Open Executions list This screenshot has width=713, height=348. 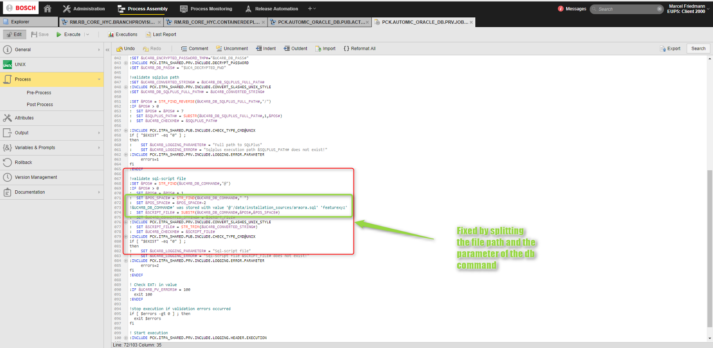click(123, 34)
